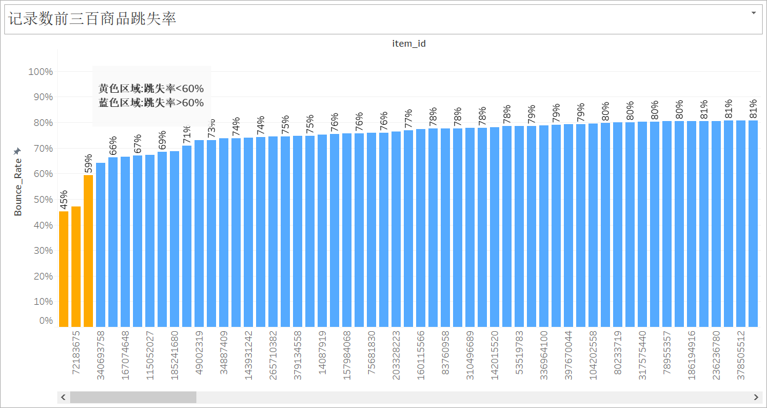Viewport: 767px width, 408px height.
Task: Click the left arrow of horizontal scrollbar
Action: pos(63,398)
